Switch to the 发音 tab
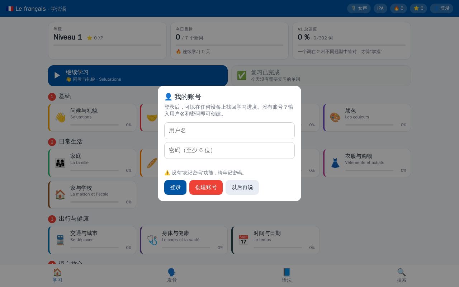 point(172,276)
